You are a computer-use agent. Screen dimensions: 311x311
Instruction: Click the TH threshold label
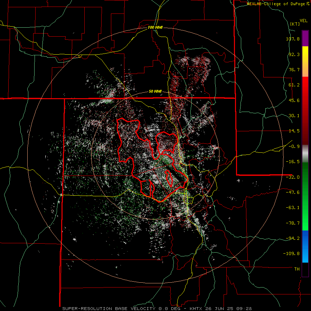click(x=297, y=269)
